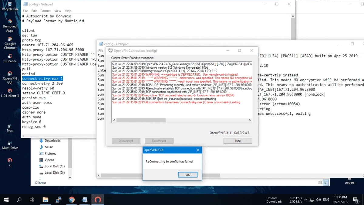Open the Windows Start menu

pos(6,200)
